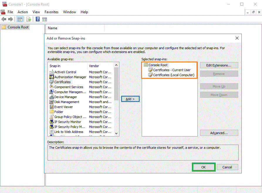This screenshot has width=262, height=193.
Task: Open Edit Extensions dialog
Action: [x=219, y=65]
